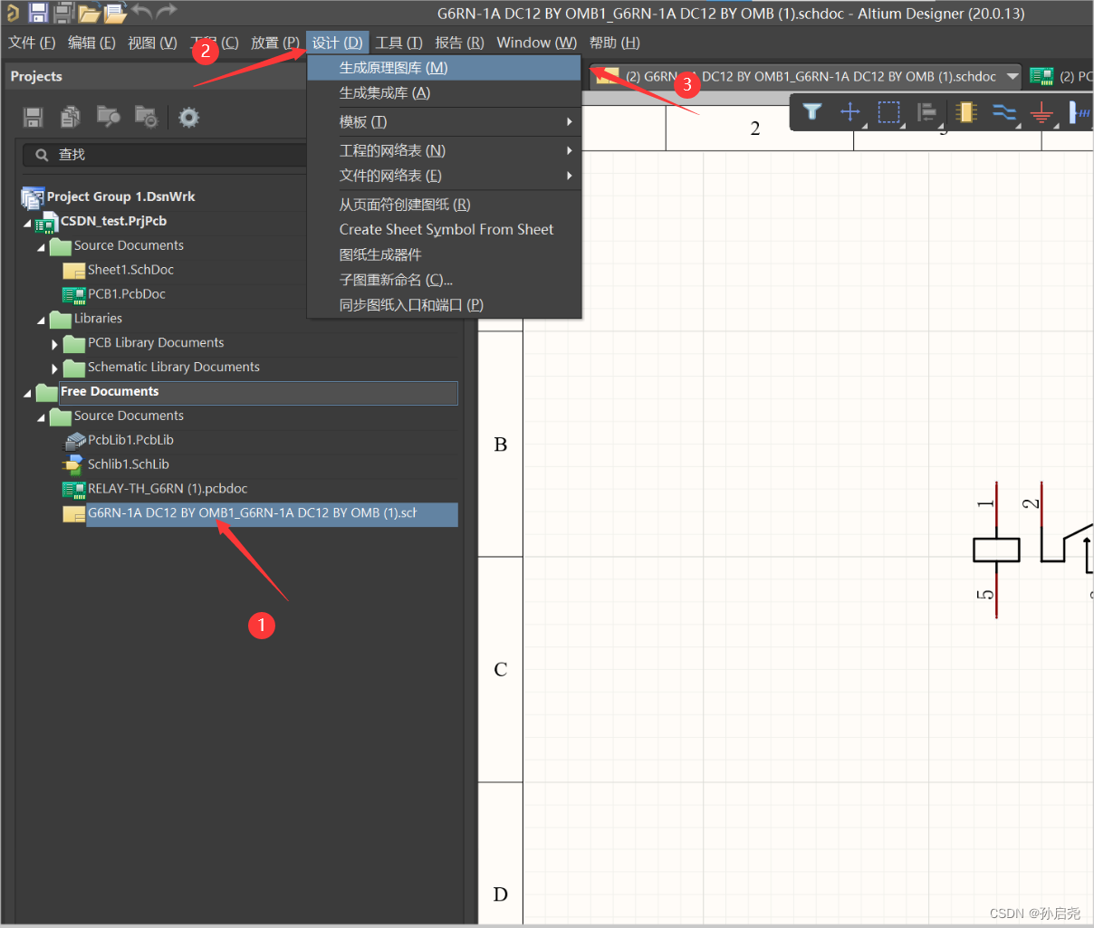The image size is (1094, 928).
Task: Select Schlib1.SchLib in Free Documents
Action: tap(129, 464)
